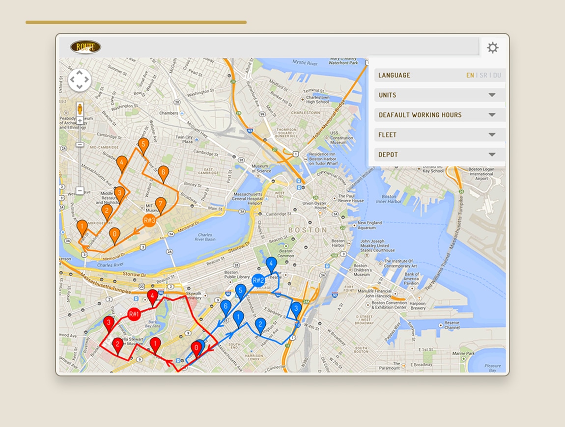Click orange stop pin 6
Screen dimensions: 565x427
coord(163,174)
